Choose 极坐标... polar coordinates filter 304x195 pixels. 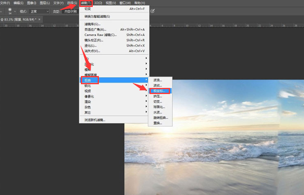tap(160, 91)
